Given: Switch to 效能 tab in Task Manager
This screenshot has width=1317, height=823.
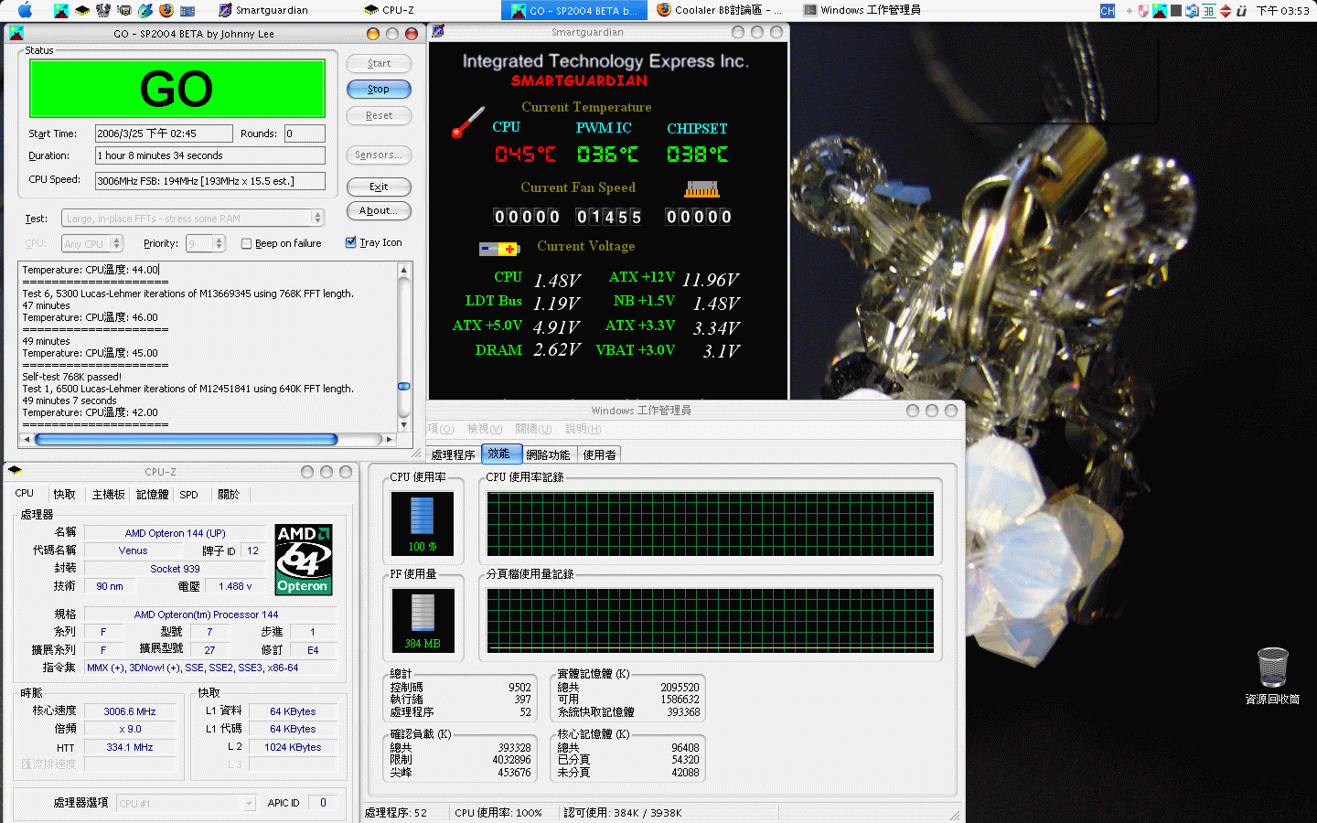Looking at the screenshot, I should 499,454.
